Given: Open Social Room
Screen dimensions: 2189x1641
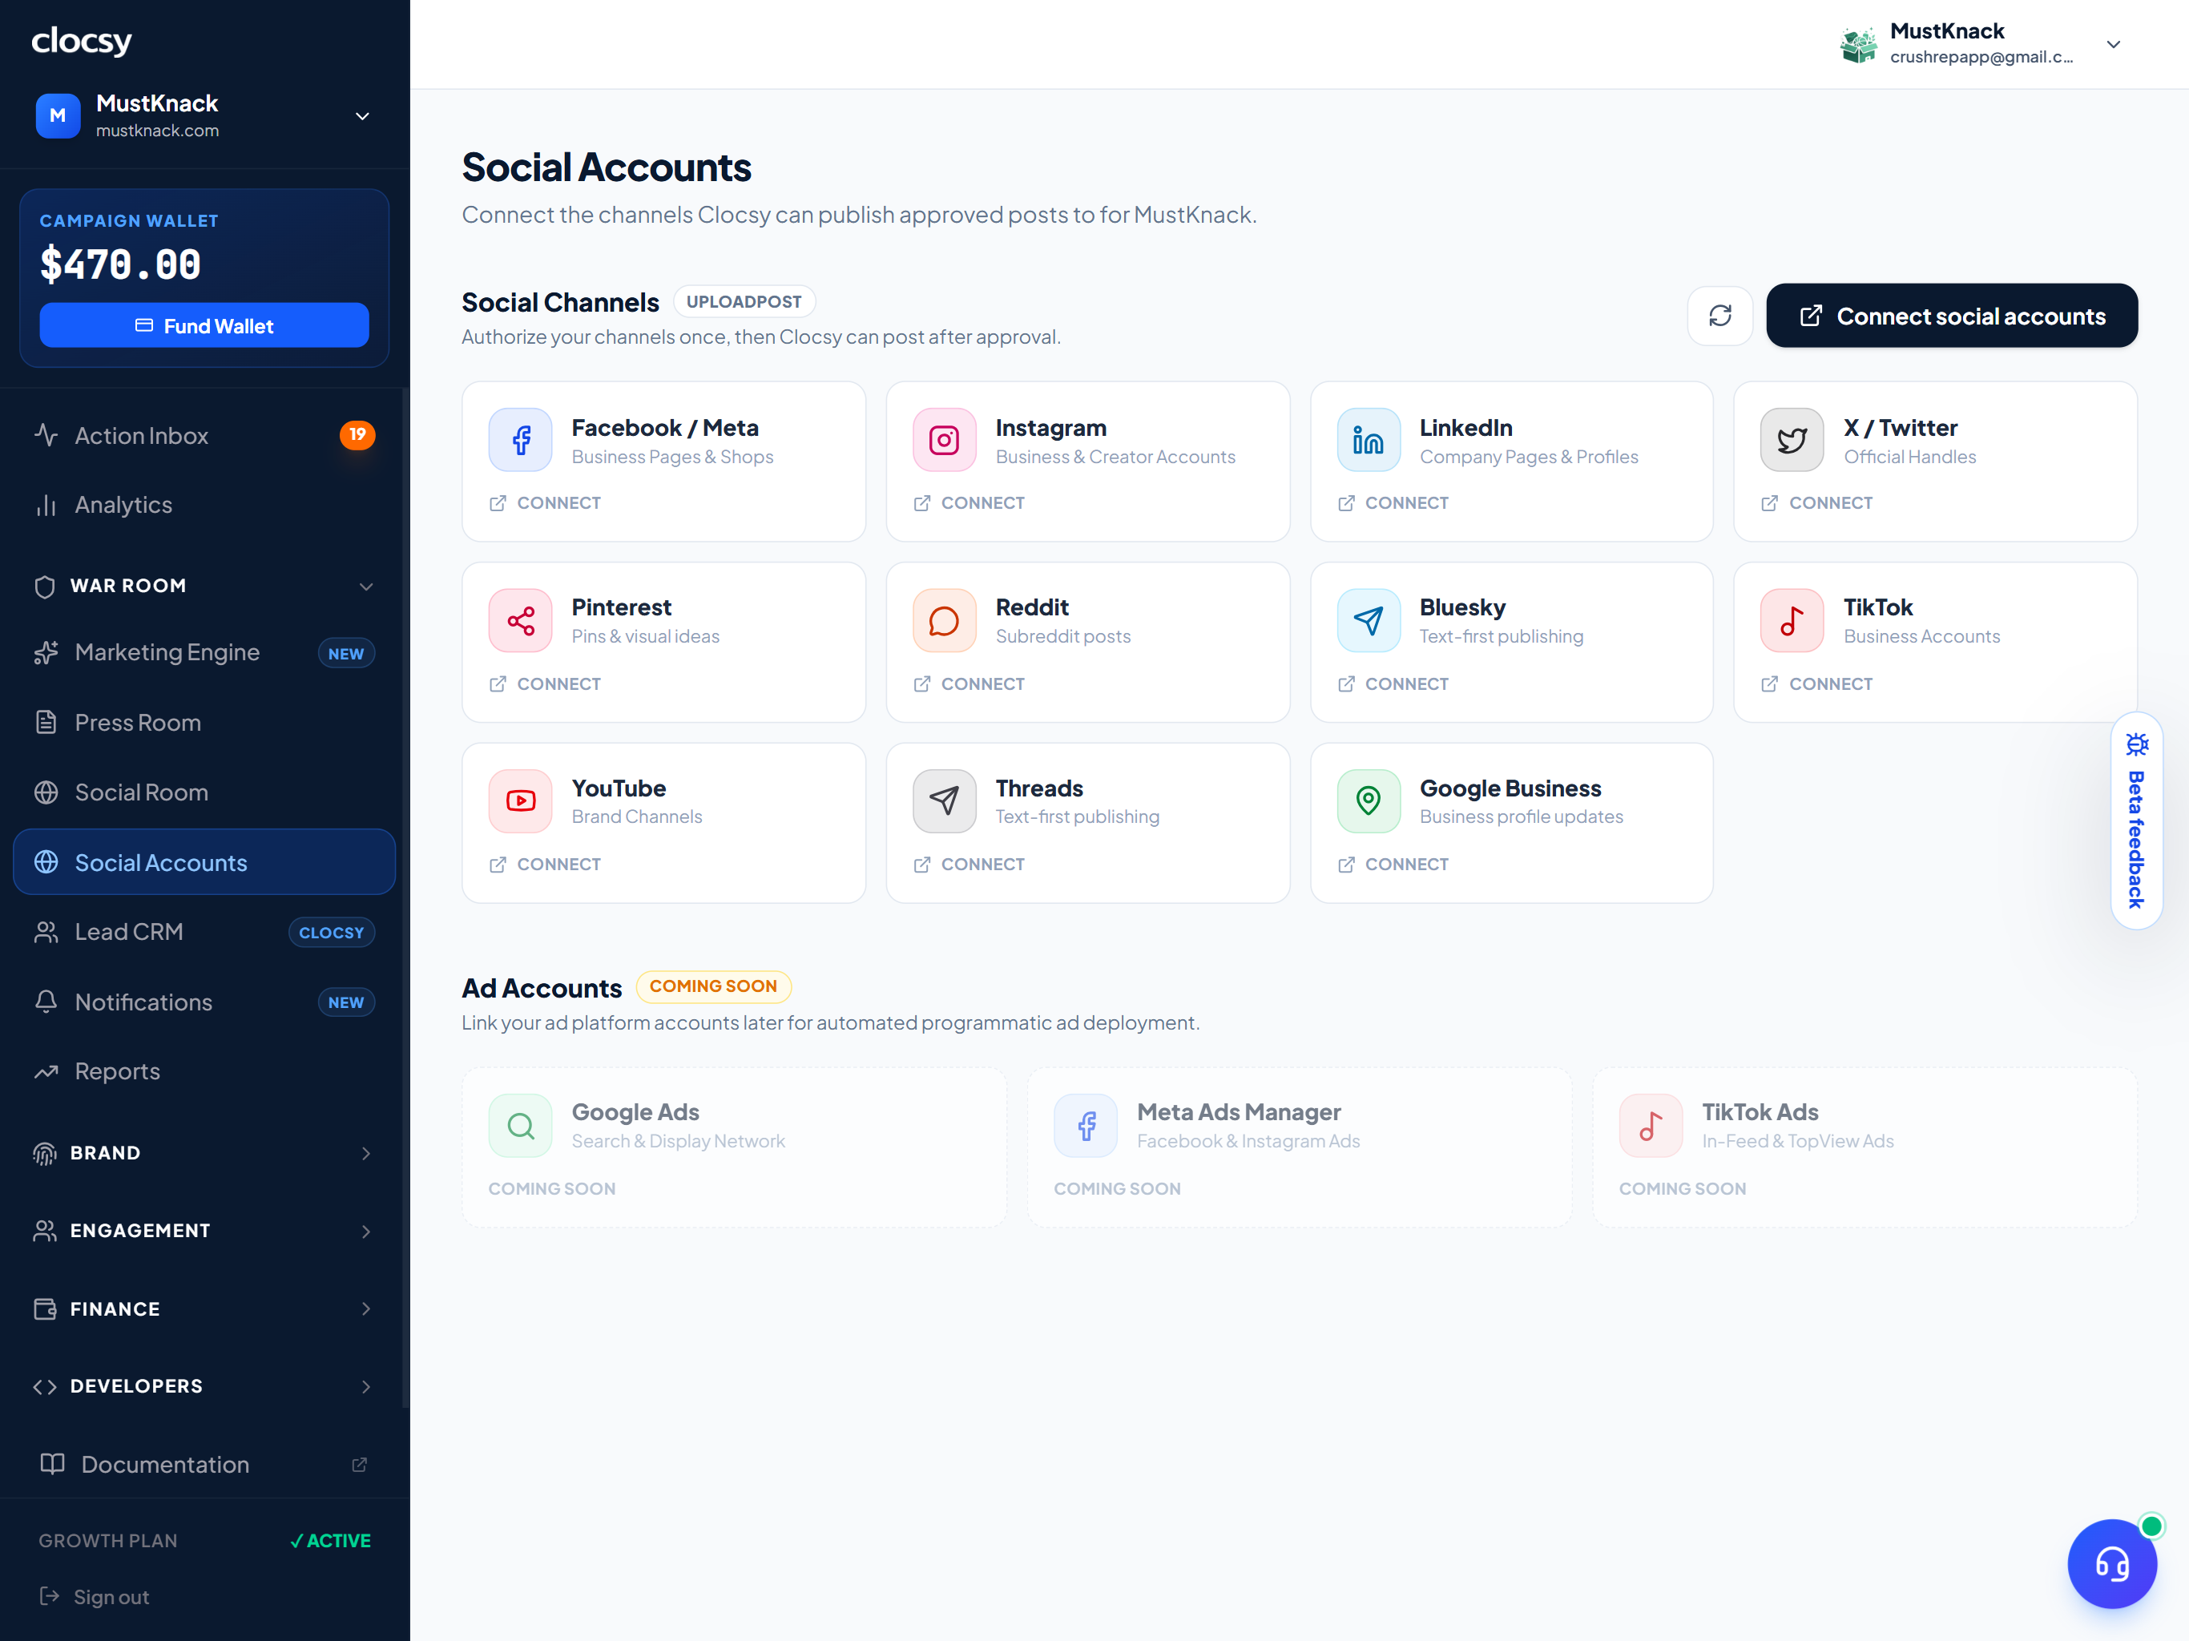Looking at the screenshot, I should click(x=204, y=792).
